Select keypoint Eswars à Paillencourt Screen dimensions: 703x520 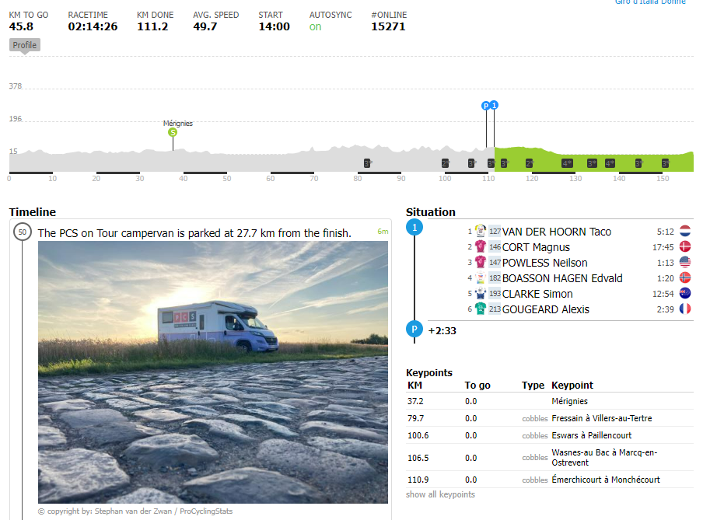click(550, 435)
